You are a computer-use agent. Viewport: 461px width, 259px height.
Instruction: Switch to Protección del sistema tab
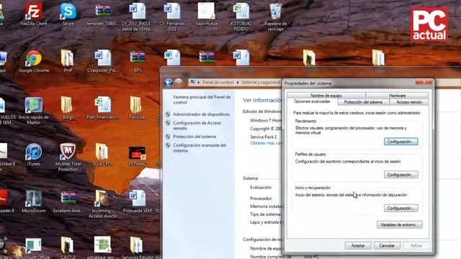[363, 102]
